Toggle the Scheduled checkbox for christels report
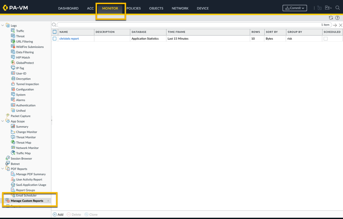This screenshot has height=219, width=343. pos(325,39)
